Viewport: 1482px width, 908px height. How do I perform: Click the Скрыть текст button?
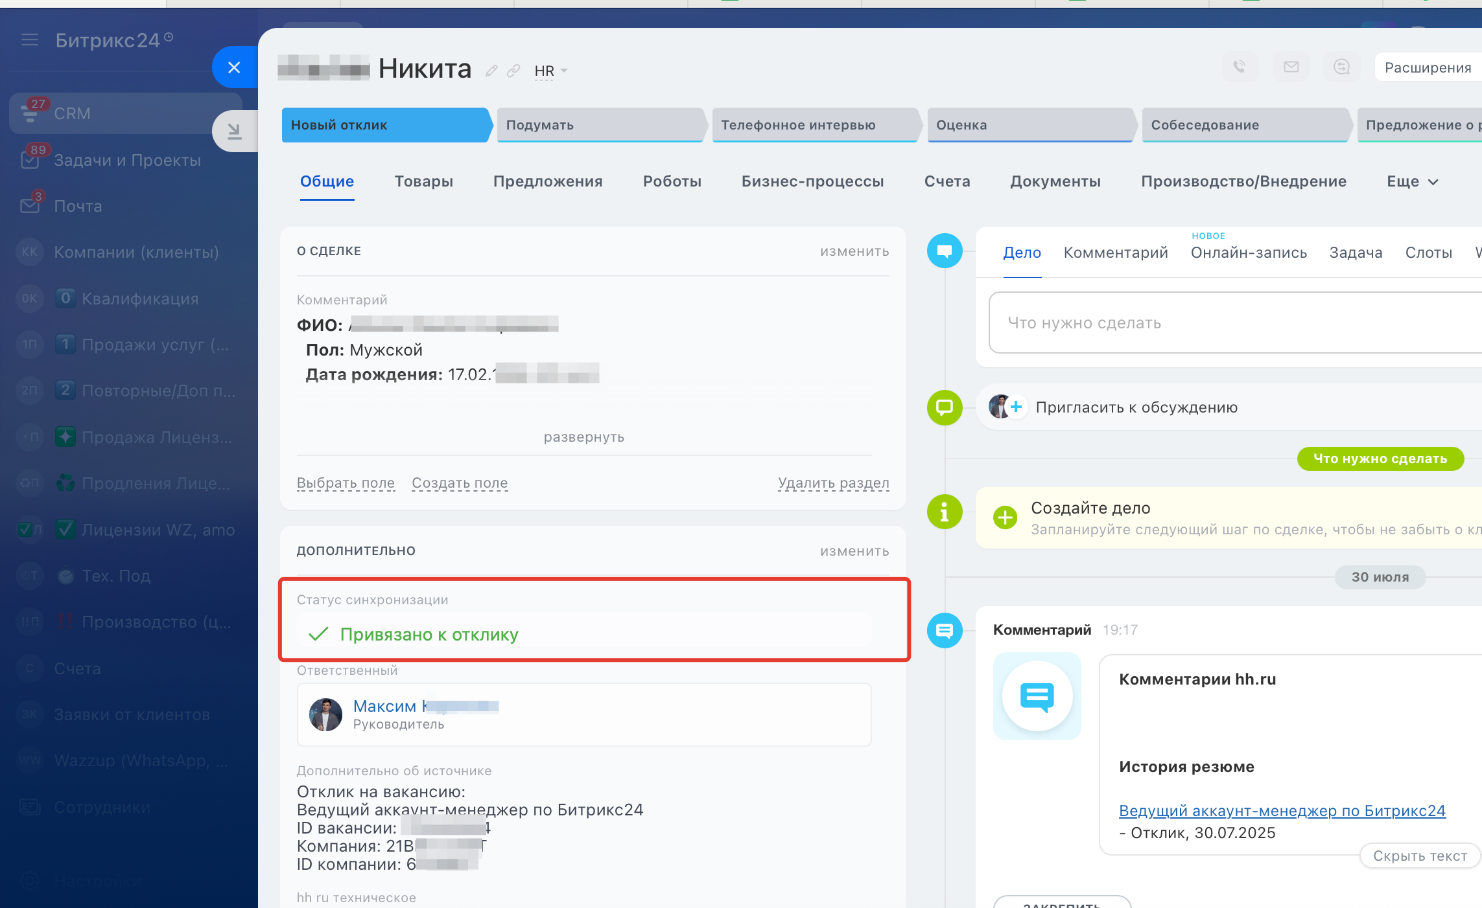coord(1420,856)
